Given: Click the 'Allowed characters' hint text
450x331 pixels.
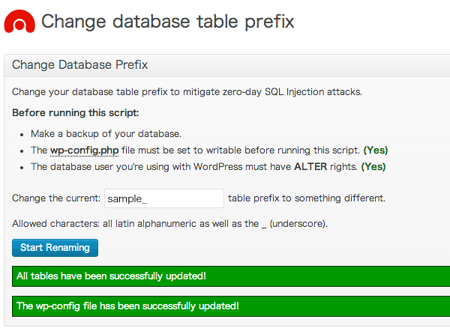Looking at the screenshot, I should coord(170,224).
